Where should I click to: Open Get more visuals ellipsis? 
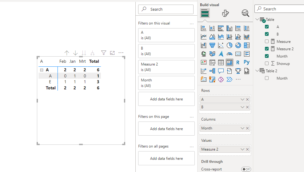[238, 79]
